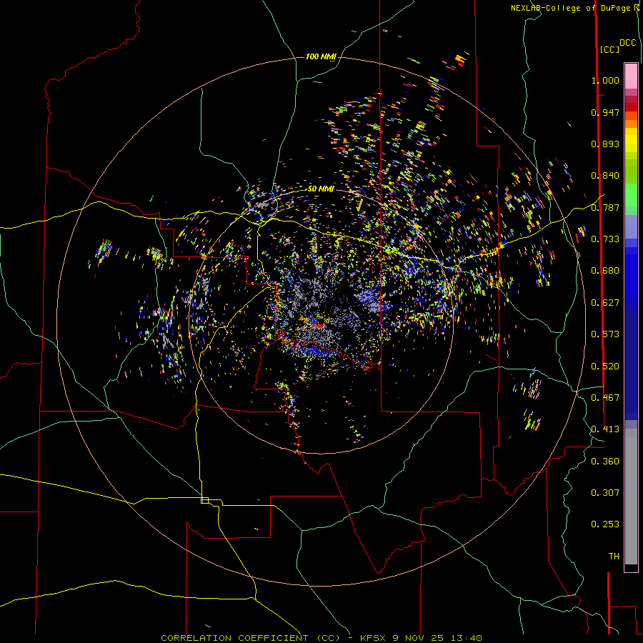
Task: Select the 0.947 legend value
Action: click(x=605, y=112)
